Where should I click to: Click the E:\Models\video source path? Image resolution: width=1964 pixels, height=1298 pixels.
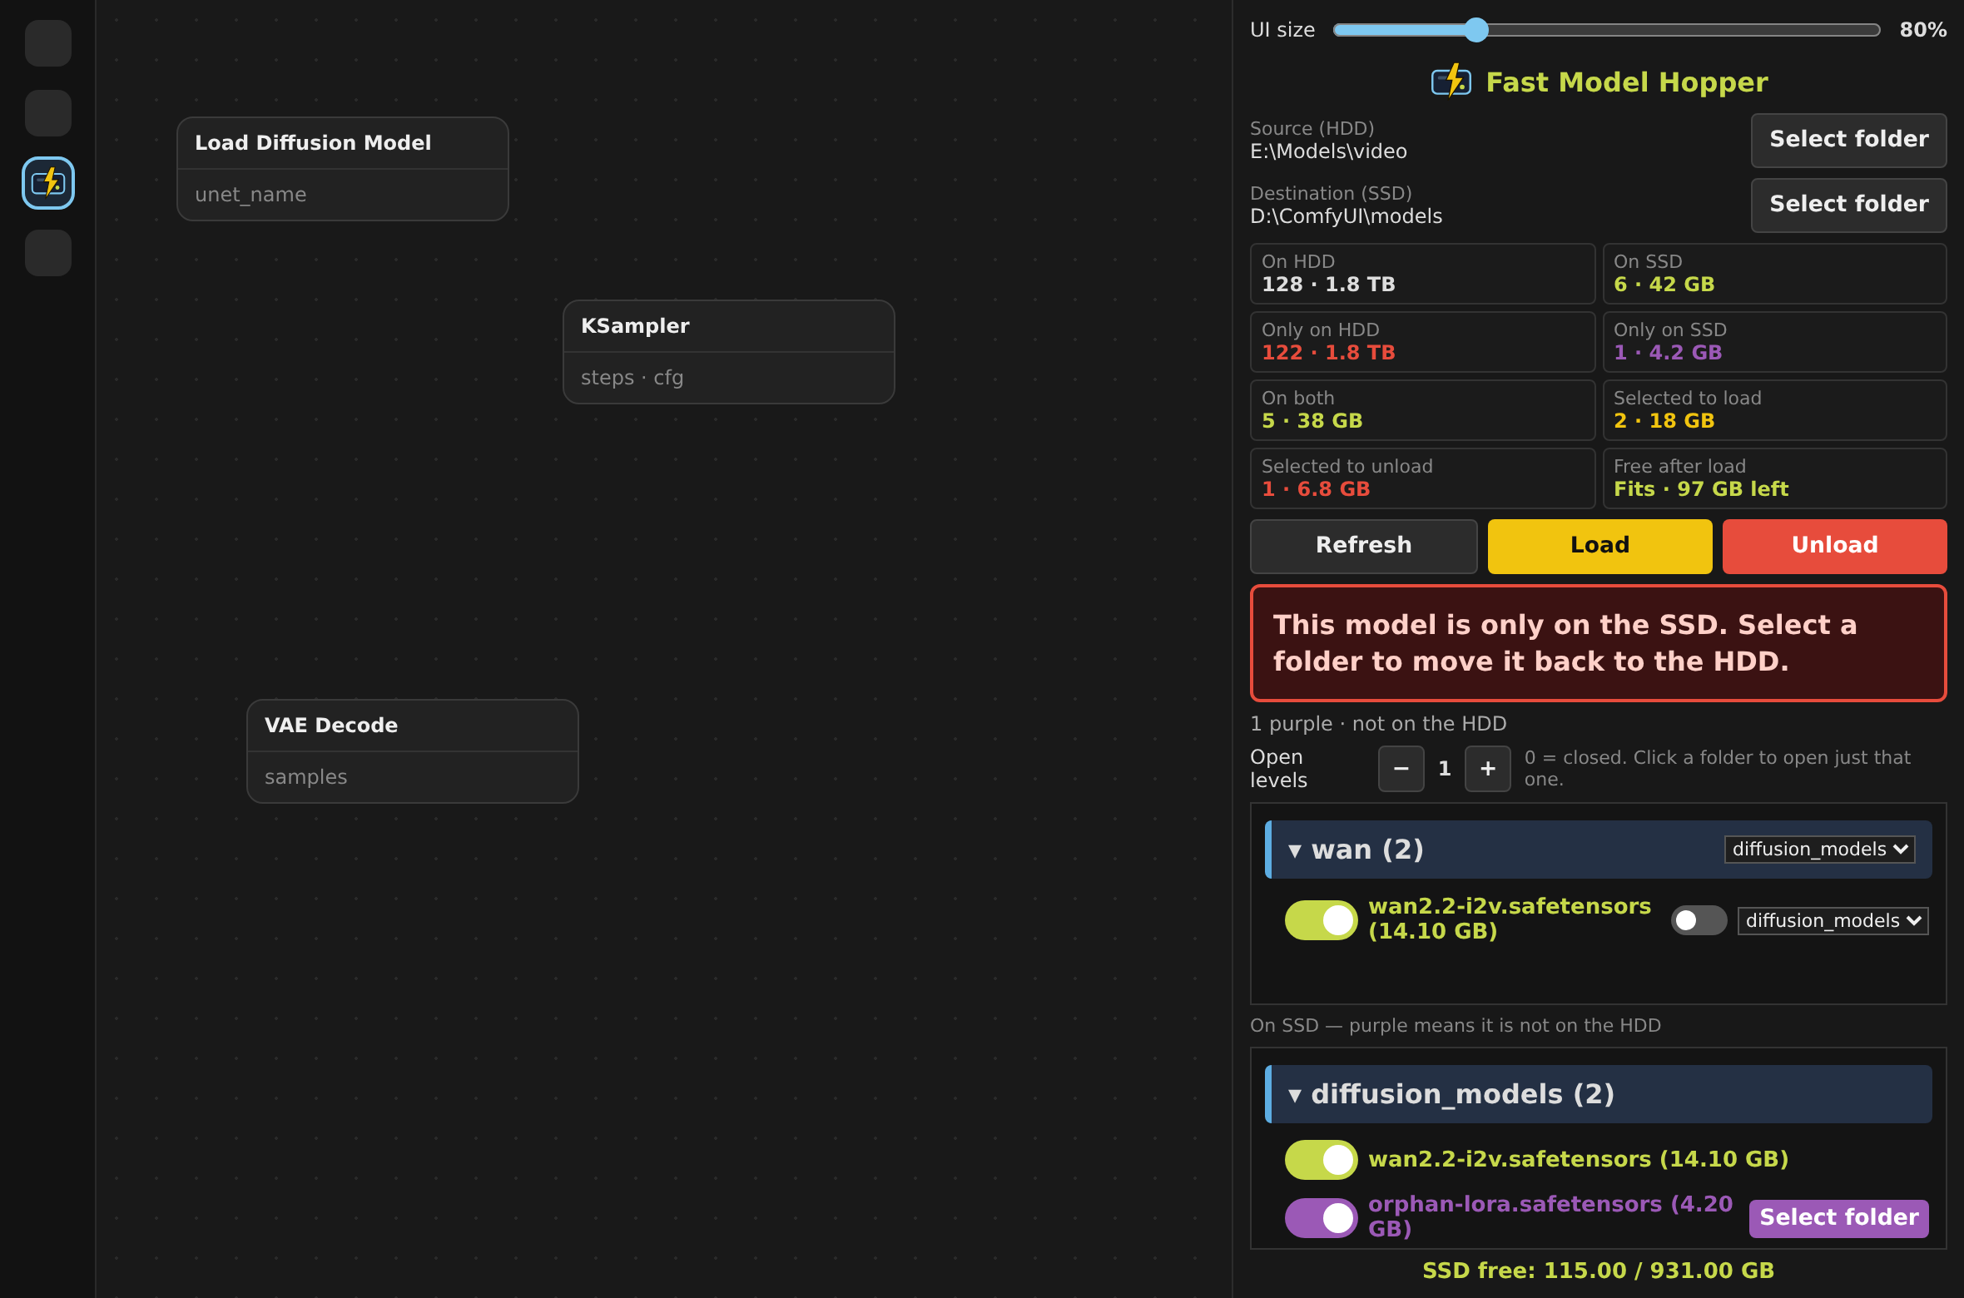(1328, 151)
